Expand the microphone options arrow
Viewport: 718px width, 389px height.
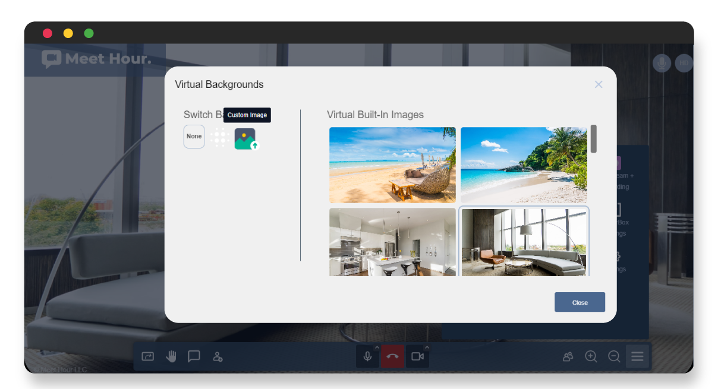coord(377,347)
